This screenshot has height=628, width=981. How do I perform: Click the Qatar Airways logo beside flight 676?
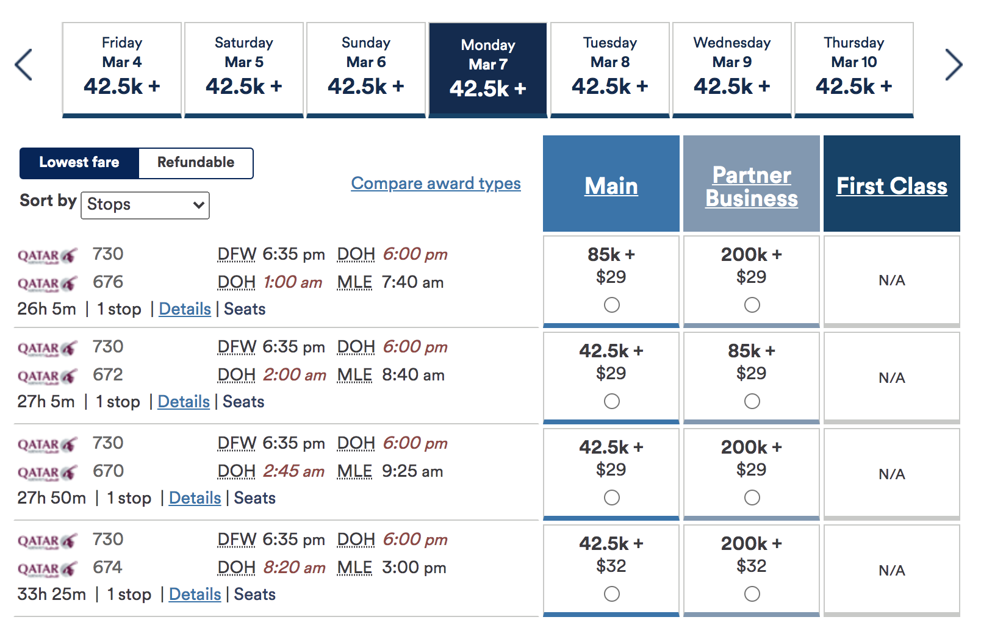tap(46, 282)
